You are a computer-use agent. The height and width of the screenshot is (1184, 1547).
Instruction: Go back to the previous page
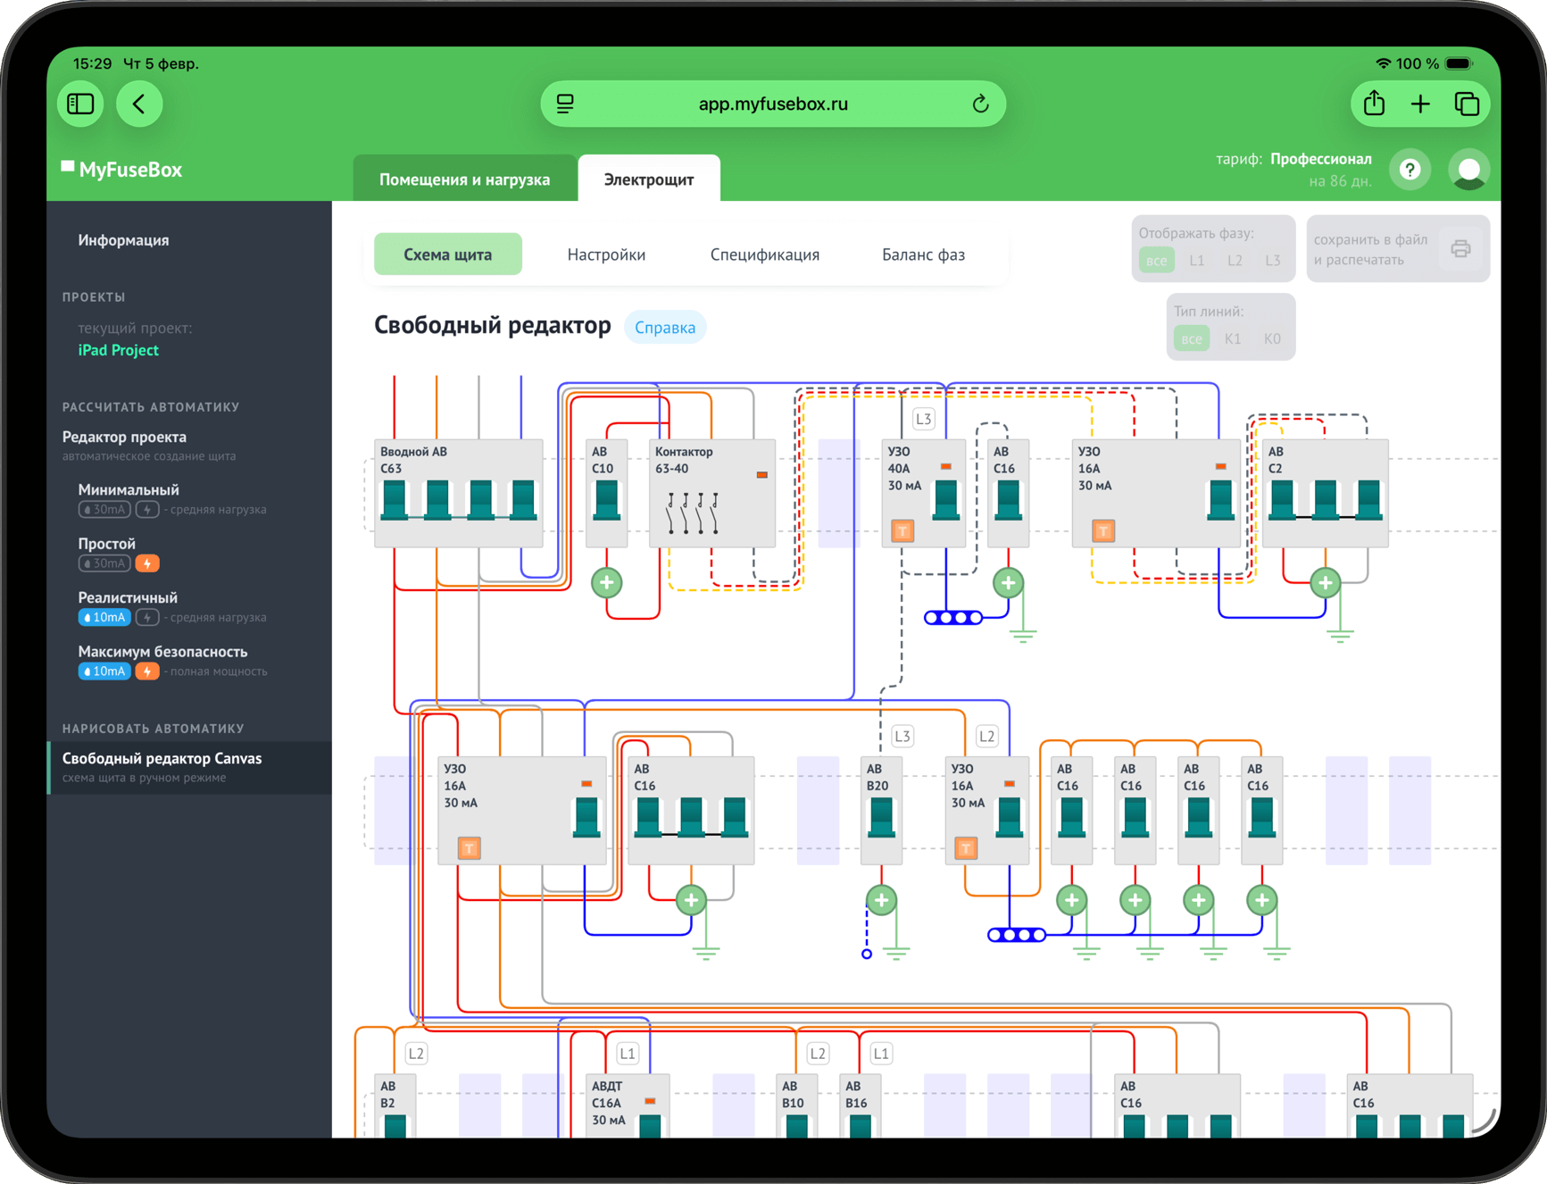coord(139,104)
